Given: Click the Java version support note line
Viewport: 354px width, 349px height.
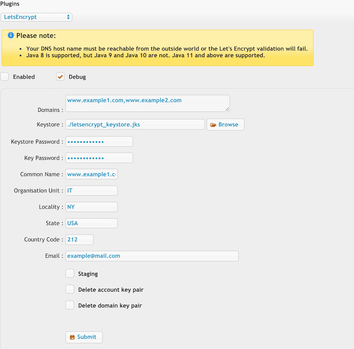Looking at the screenshot, I should [145, 56].
